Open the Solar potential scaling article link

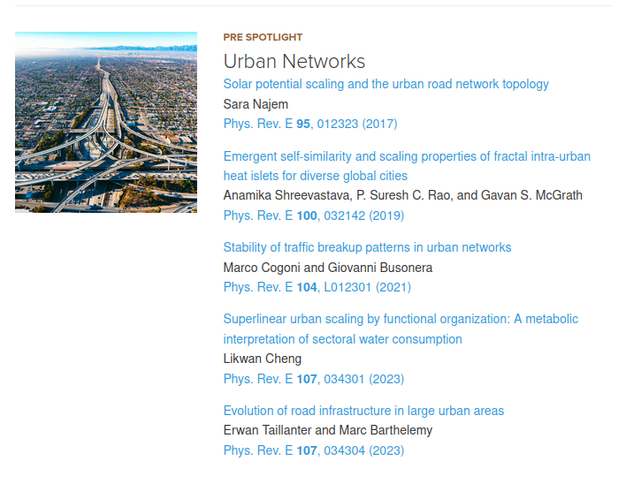pyautogui.click(x=386, y=84)
